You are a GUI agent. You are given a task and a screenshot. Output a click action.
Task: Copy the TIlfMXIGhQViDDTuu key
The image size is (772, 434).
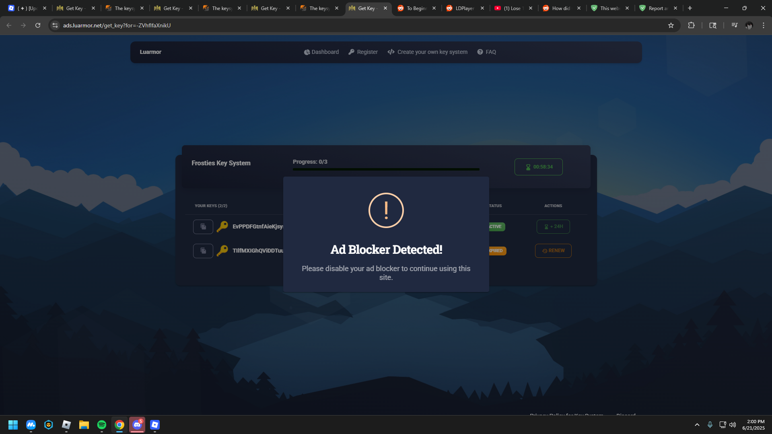click(x=203, y=251)
